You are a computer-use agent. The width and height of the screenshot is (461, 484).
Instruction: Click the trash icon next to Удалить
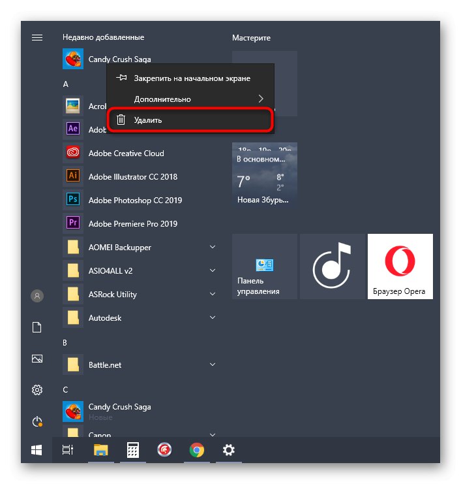click(121, 120)
